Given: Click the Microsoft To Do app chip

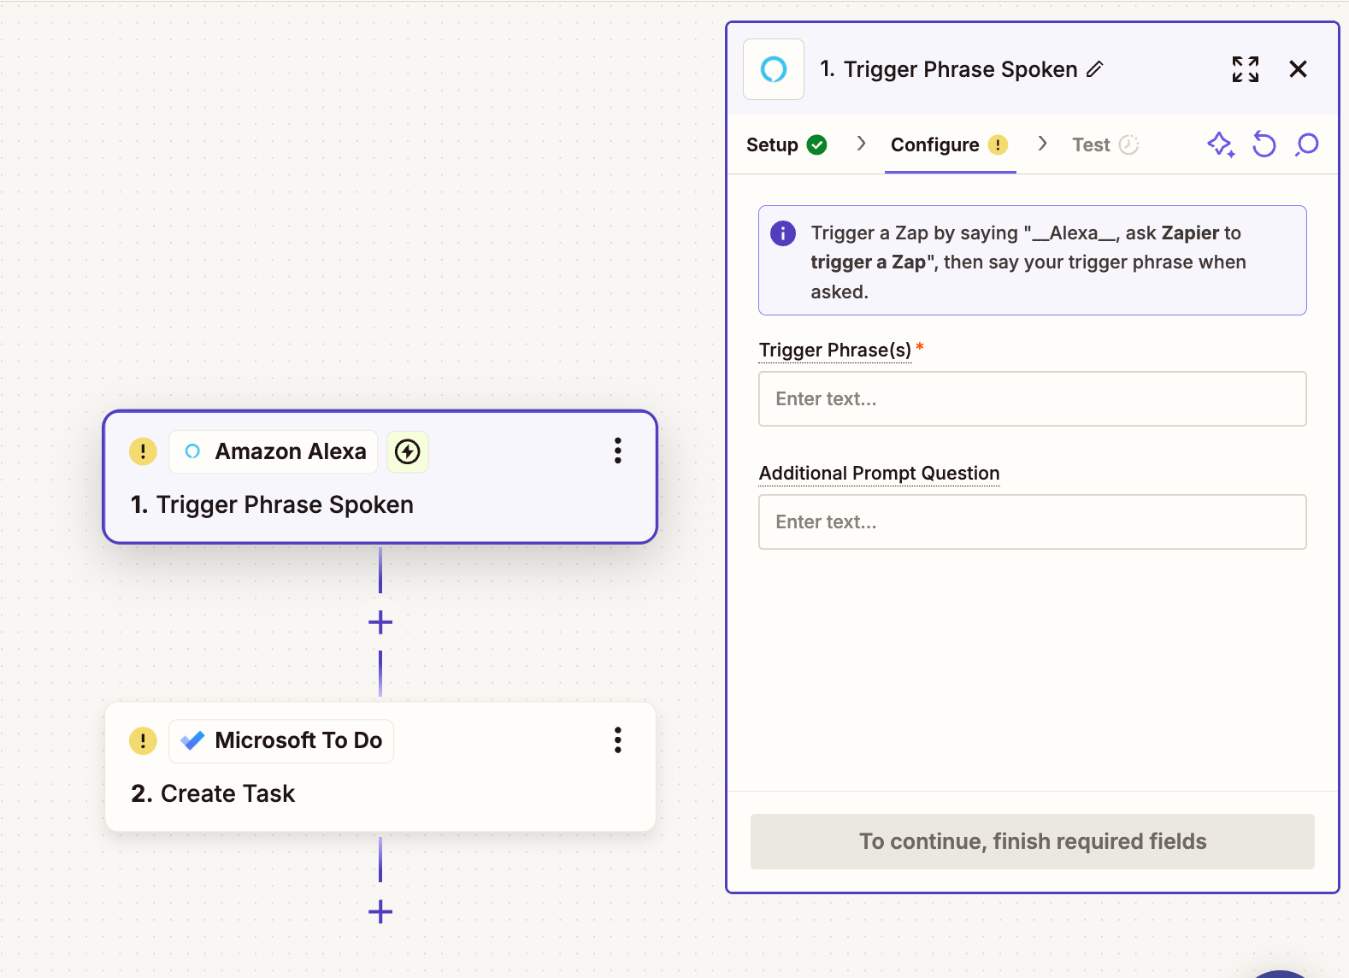Looking at the screenshot, I should click(281, 740).
